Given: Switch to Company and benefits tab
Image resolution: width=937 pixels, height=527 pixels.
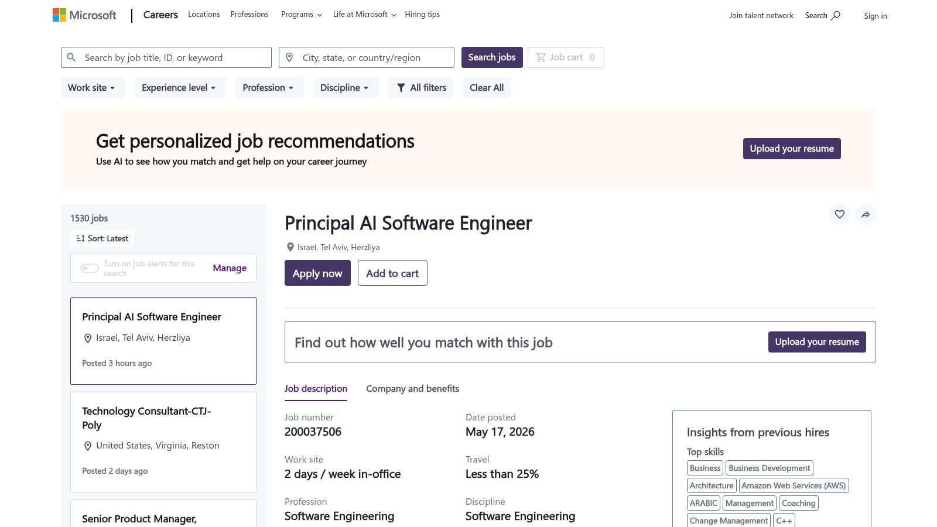Looking at the screenshot, I should [412, 389].
